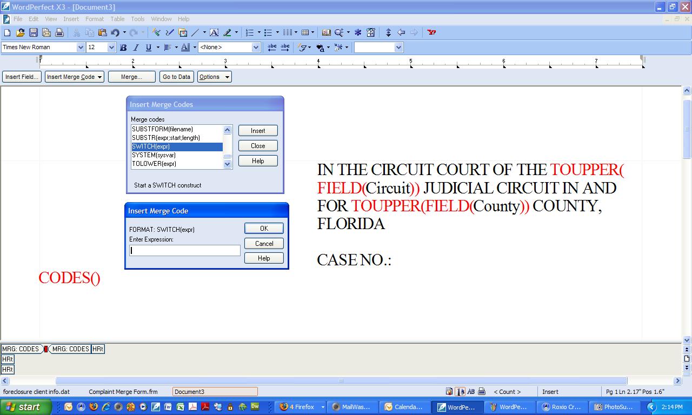Click the Paste clipboard toolbar icon
This screenshot has height=415, width=692.
point(102,32)
